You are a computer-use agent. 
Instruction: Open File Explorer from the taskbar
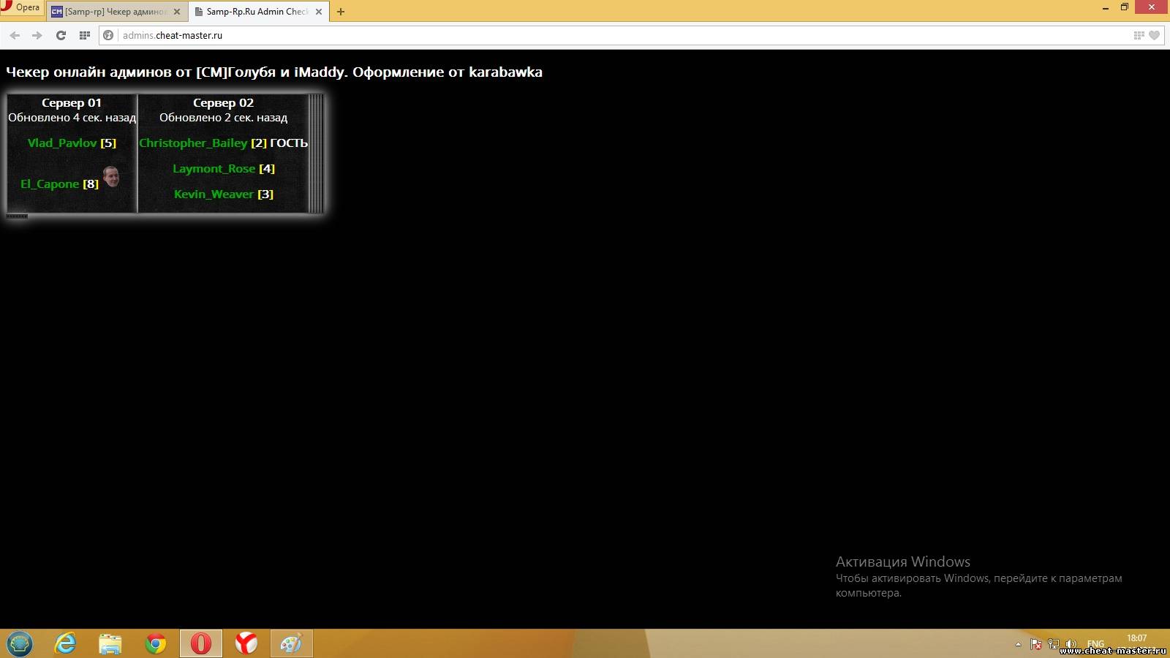pyautogui.click(x=110, y=643)
